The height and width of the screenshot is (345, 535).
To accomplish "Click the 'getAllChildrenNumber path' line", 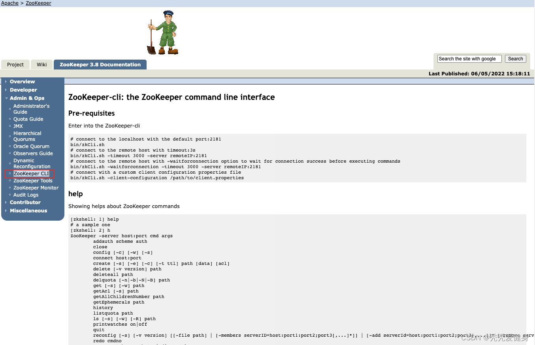I will pos(129,297).
